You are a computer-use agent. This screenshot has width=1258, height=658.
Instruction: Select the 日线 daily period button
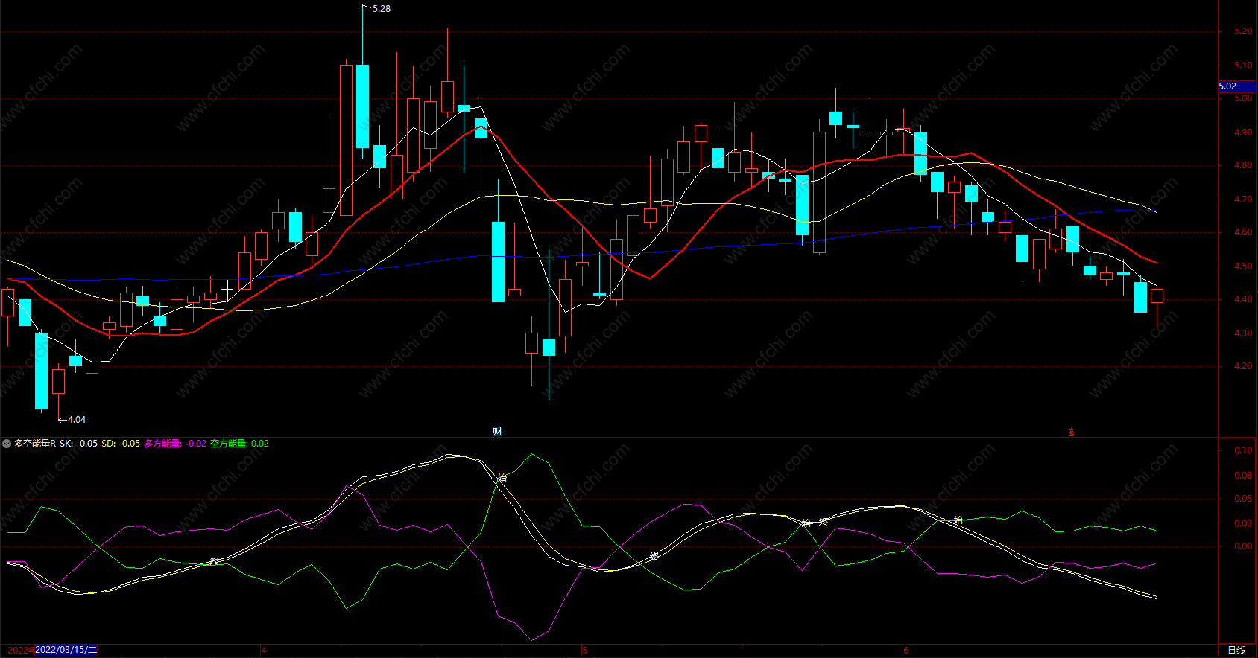pos(1236,651)
